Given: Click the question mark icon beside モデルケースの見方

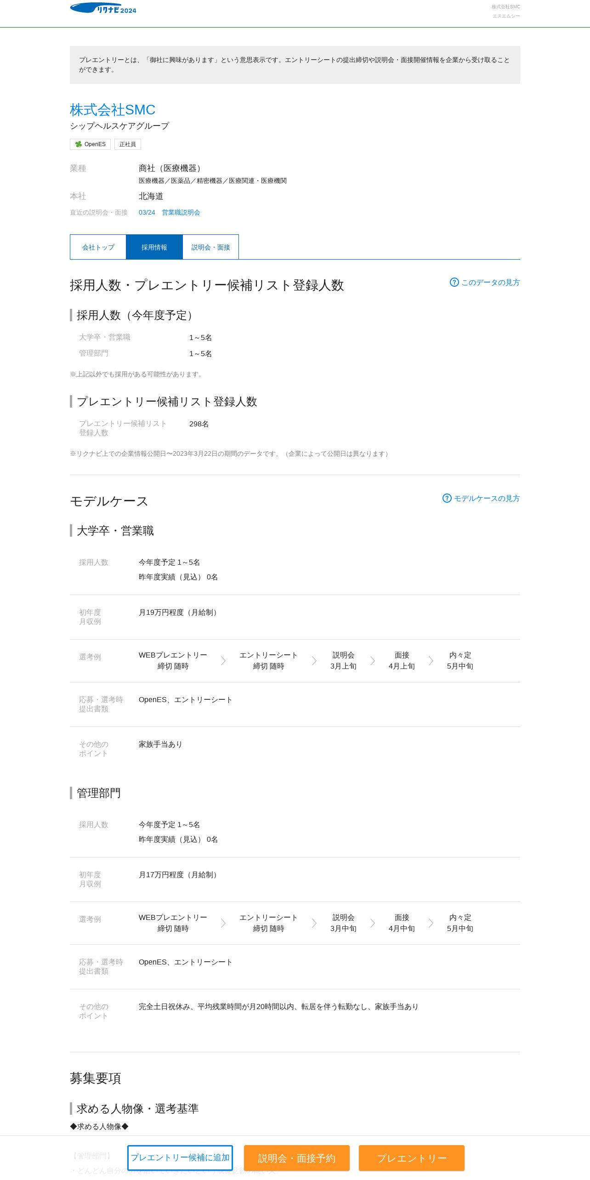Looking at the screenshot, I should coord(447,498).
